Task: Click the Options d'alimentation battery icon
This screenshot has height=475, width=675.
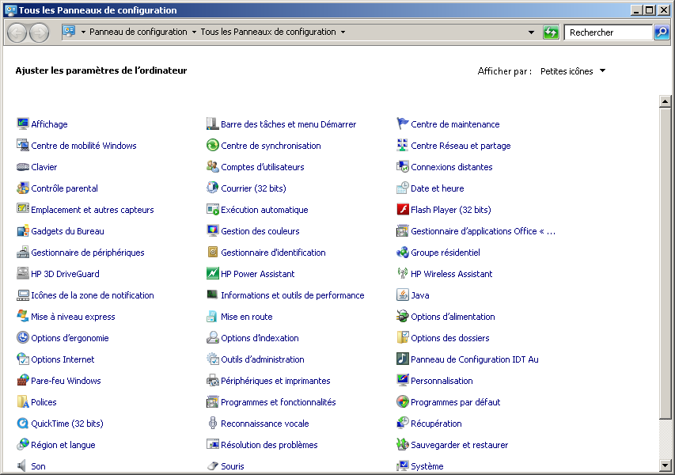Action: [x=403, y=317]
